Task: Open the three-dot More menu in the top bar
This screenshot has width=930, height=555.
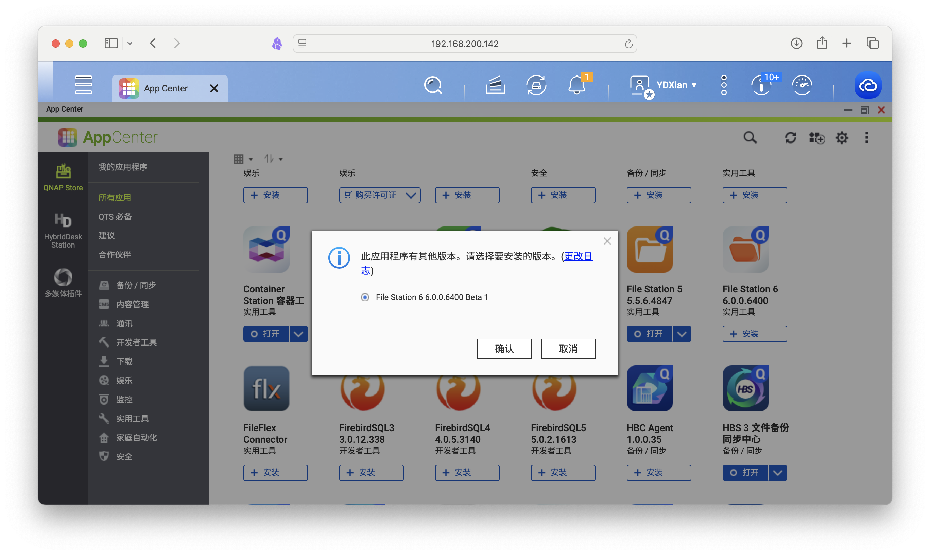Action: (724, 85)
